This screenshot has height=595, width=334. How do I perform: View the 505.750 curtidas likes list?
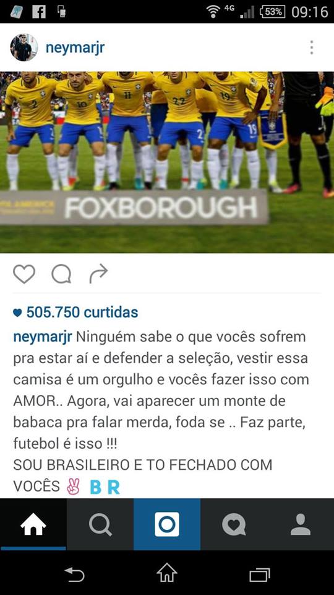click(x=75, y=312)
